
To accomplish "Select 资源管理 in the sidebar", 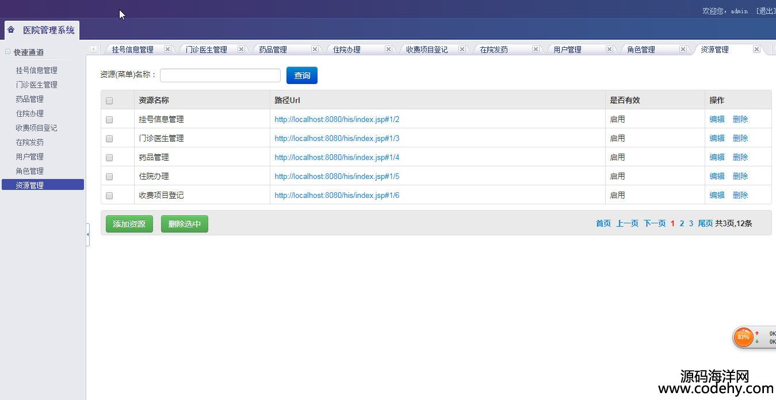I will 43,185.
